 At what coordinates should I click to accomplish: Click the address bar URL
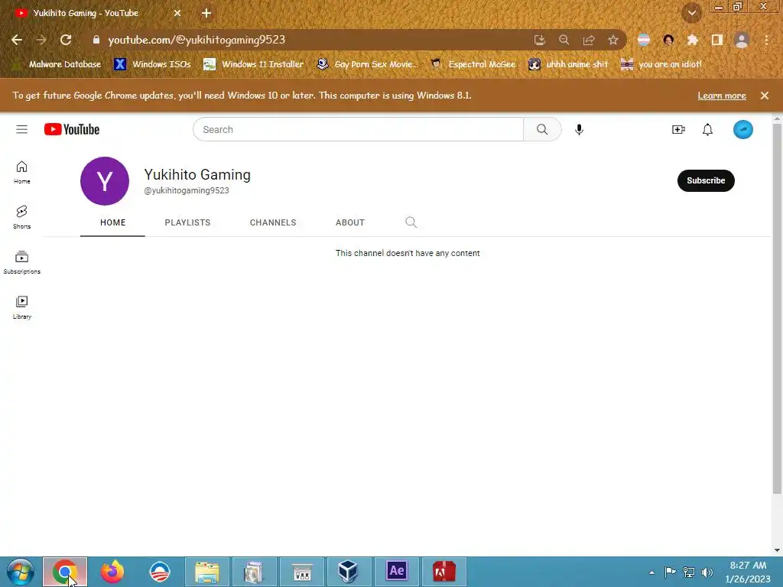click(197, 40)
